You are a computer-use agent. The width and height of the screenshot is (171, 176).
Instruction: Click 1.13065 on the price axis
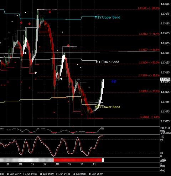[x=165, y=121]
